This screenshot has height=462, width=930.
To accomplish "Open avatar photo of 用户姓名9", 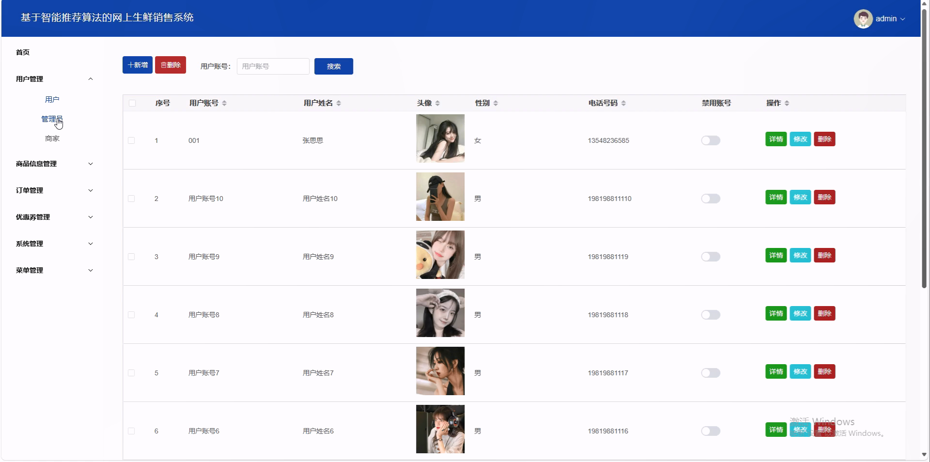I will [x=440, y=255].
